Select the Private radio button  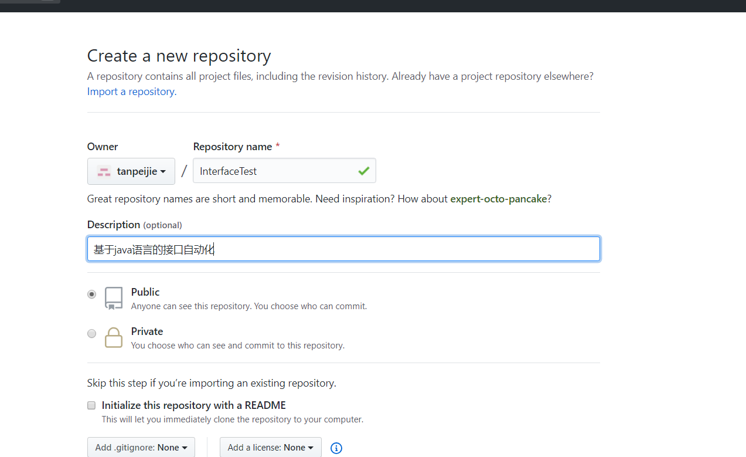tap(92, 334)
